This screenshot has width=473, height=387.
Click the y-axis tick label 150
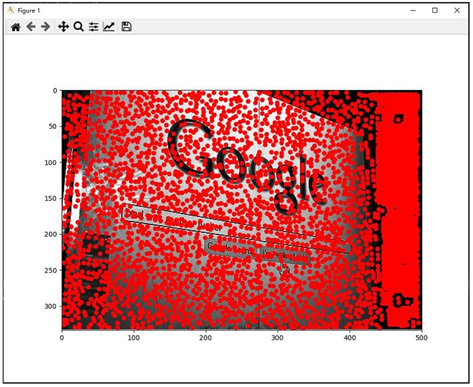tap(51, 198)
